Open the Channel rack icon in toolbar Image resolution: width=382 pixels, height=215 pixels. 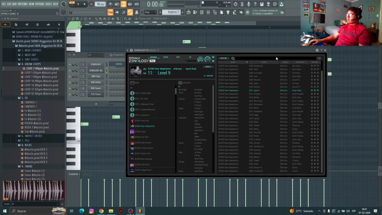click(x=202, y=12)
